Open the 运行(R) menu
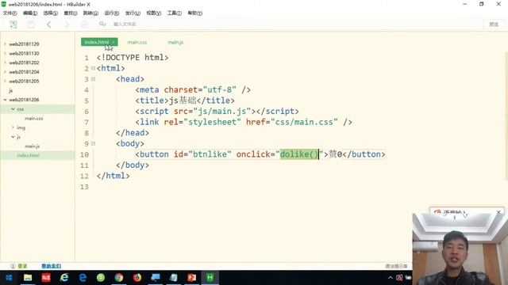This screenshot has height=285, width=508. point(111,13)
